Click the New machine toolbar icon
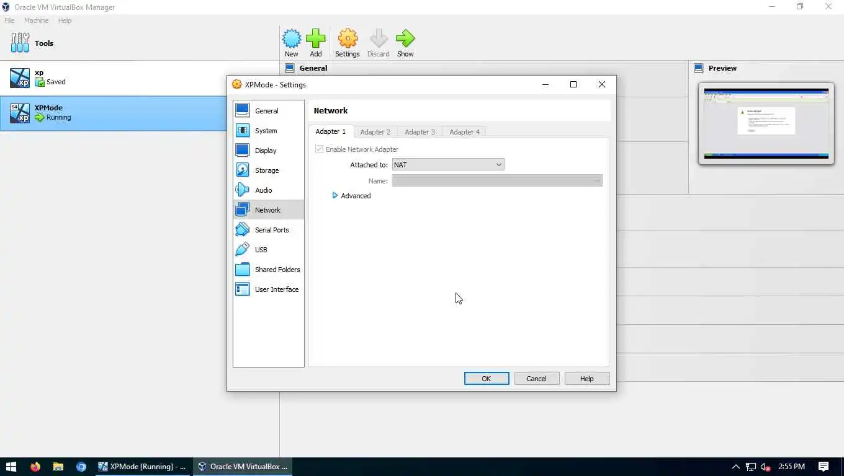Image resolution: width=844 pixels, height=476 pixels. (x=291, y=43)
